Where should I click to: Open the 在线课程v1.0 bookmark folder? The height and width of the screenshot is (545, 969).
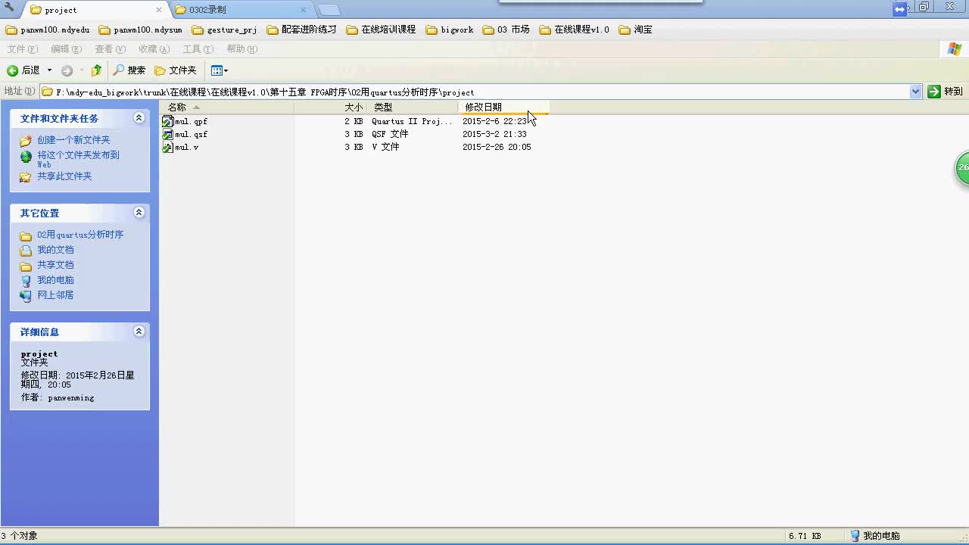pyautogui.click(x=574, y=30)
